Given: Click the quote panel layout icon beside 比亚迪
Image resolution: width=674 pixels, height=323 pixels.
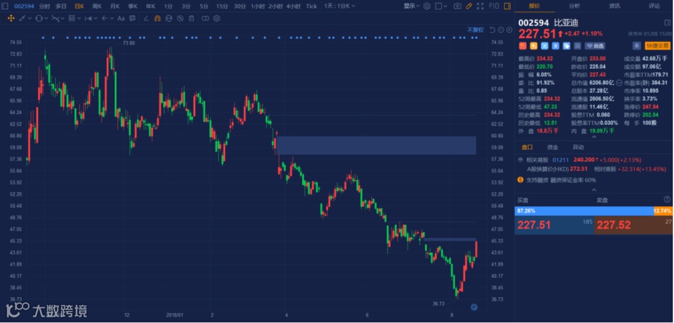Looking at the screenshot, I should [x=668, y=22].
